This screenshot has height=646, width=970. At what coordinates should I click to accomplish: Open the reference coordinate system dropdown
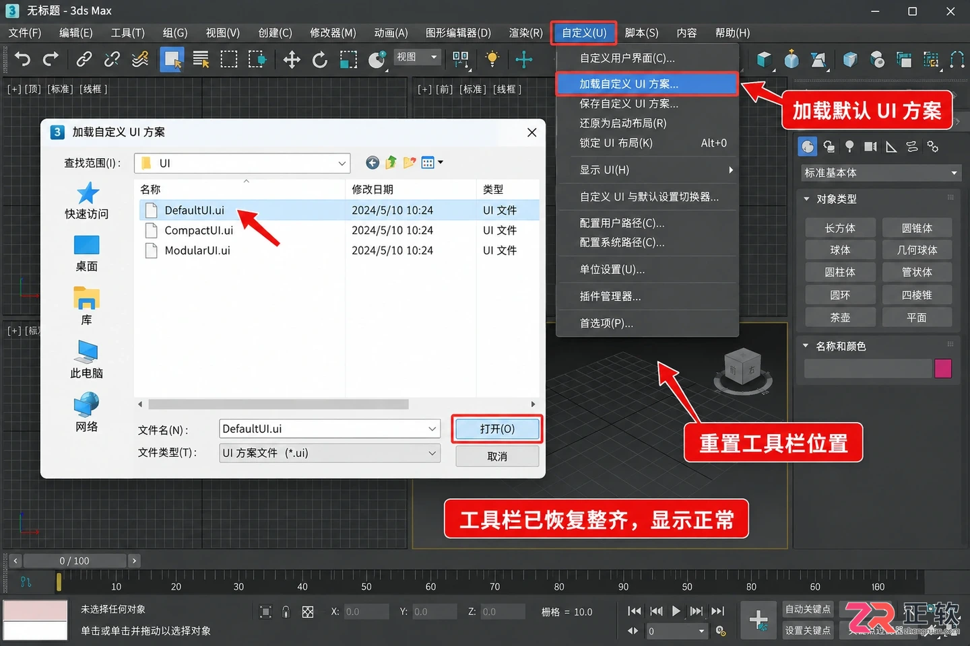(x=417, y=57)
